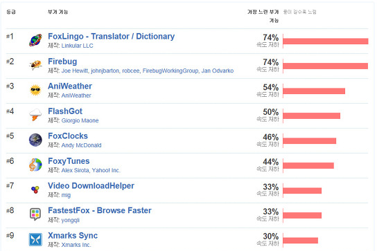The height and width of the screenshot is (251, 377).
Task: Open the Firebug add-on page
Action: click(62, 62)
